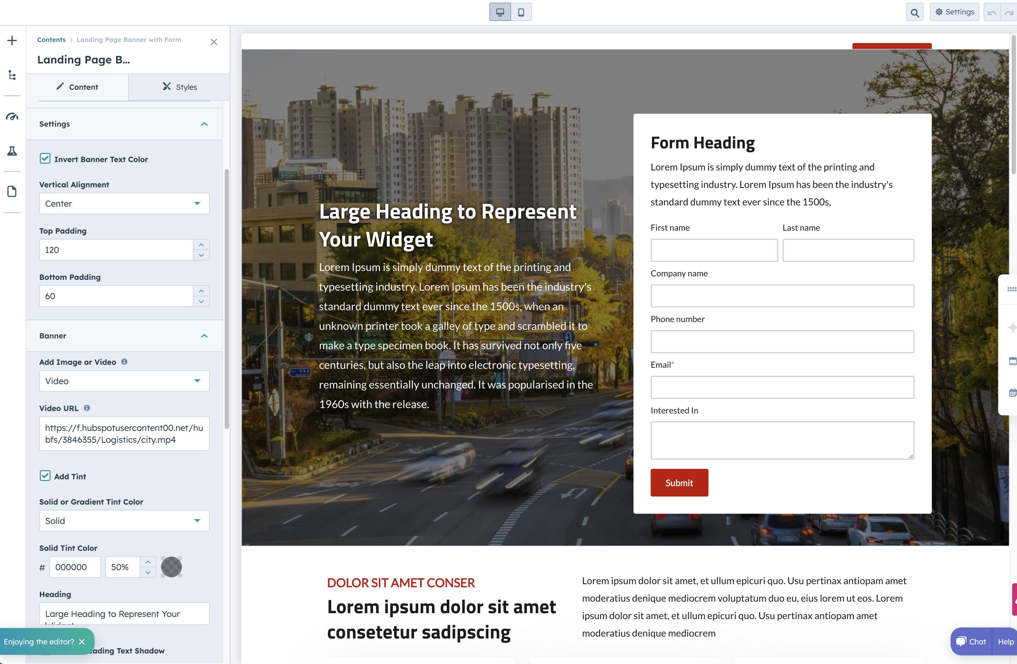The height and width of the screenshot is (664, 1017).
Task: Click the sidebar panel scrollbar
Action: pyautogui.click(x=227, y=299)
